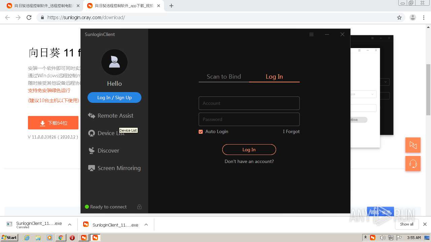The image size is (431, 242).
Task: Go forward in the browser
Action: 18,17
